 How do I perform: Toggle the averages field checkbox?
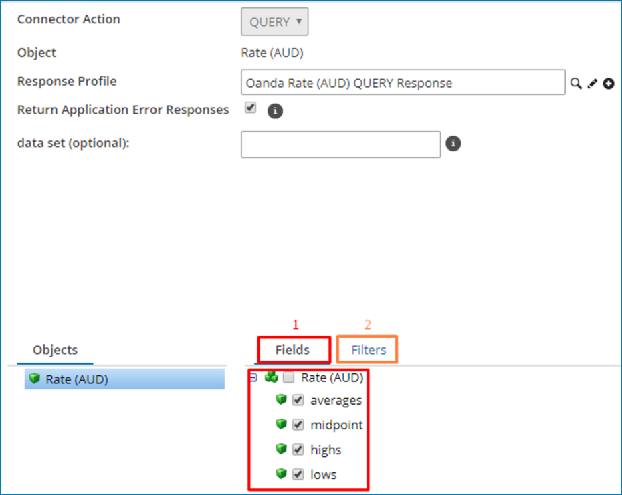point(298,400)
